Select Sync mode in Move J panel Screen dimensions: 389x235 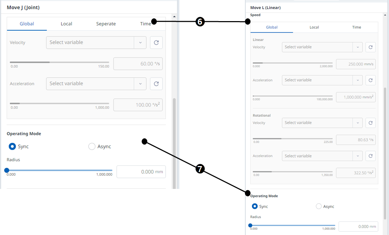tap(12, 146)
